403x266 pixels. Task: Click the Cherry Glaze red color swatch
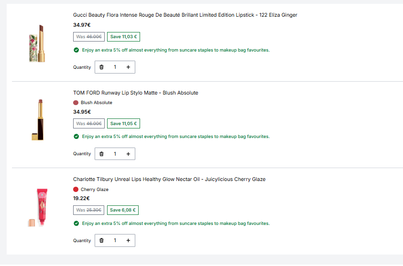tap(76, 190)
